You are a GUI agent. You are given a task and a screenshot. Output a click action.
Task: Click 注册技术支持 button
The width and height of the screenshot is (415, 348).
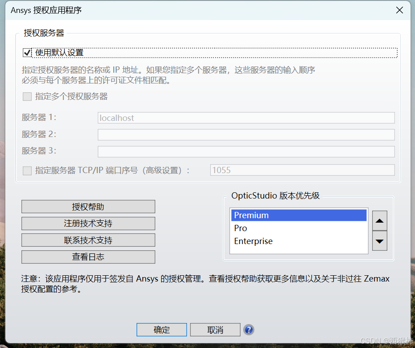(88, 224)
